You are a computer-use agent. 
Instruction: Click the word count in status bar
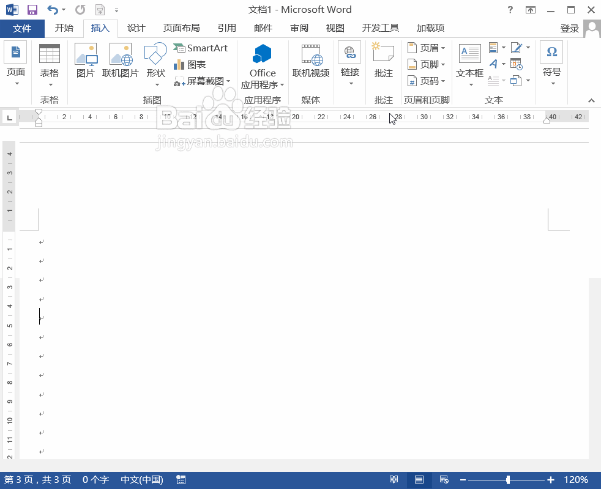pos(96,479)
